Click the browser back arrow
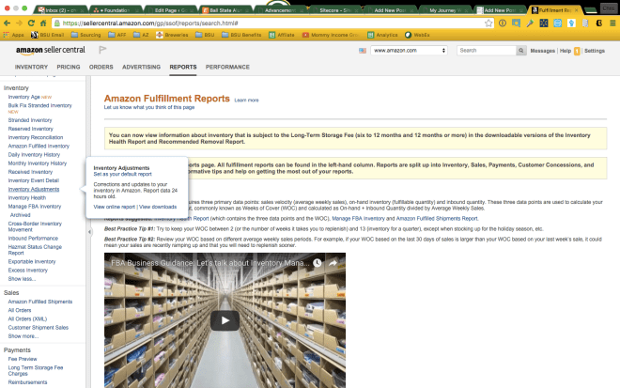Image resolution: width=620 pixels, height=388 pixels. tap(7, 22)
